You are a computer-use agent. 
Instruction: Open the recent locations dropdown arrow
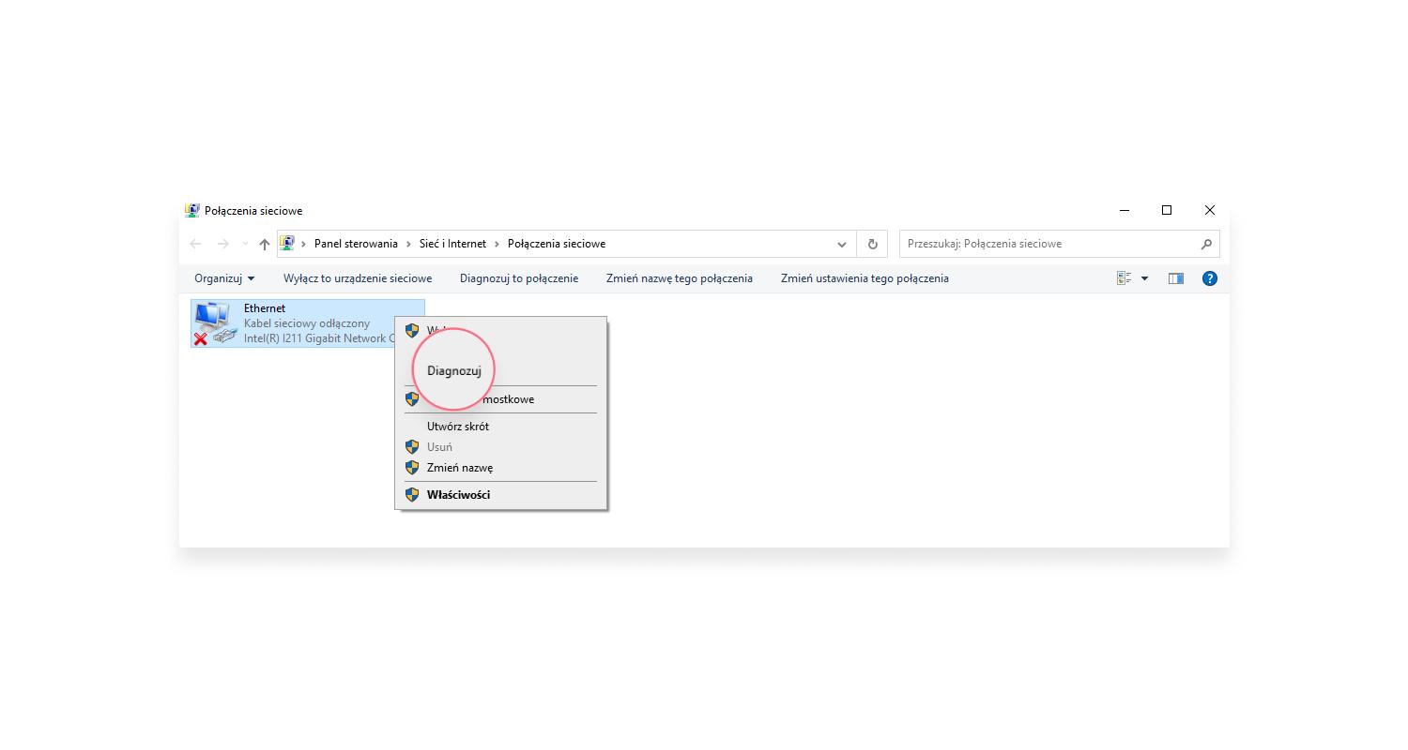(245, 244)
